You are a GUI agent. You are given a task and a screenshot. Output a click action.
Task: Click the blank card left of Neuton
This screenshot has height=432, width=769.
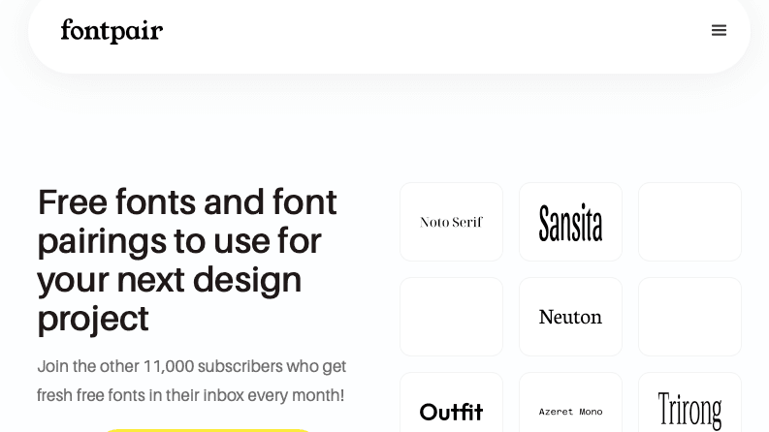[x=451, y=317]
